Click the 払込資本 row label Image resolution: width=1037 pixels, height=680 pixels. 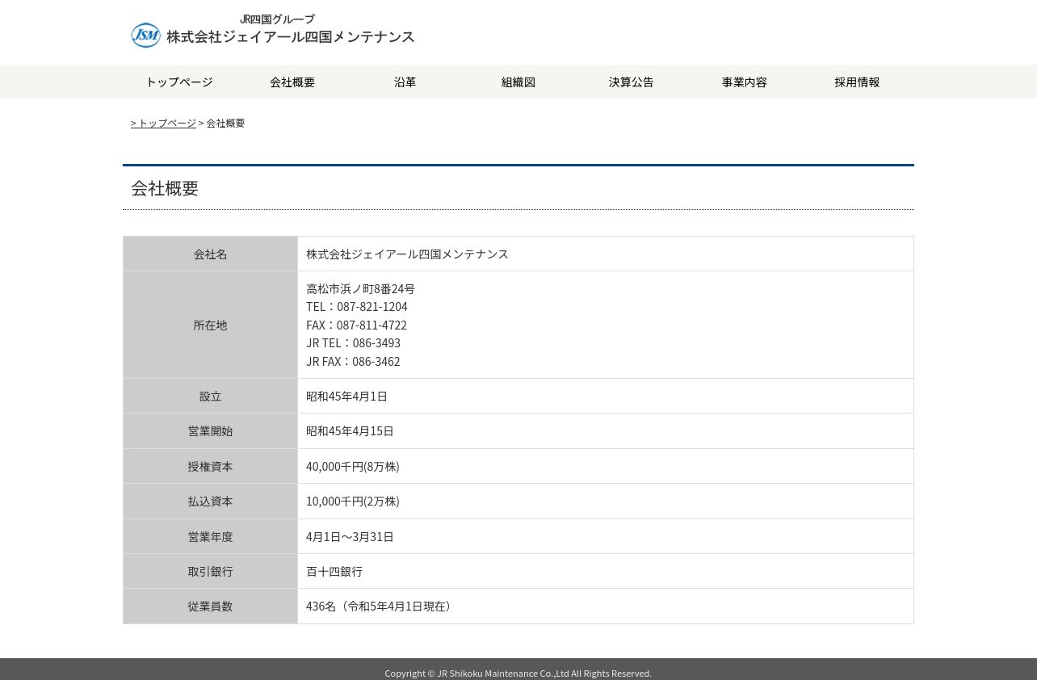210,502
